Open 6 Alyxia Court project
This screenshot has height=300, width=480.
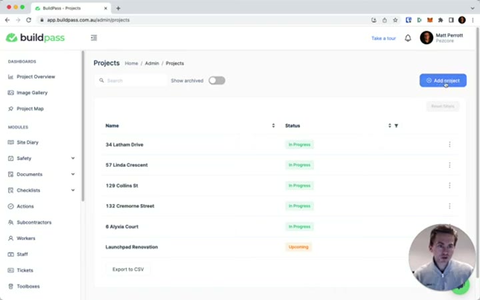click(x=122, y=227)
